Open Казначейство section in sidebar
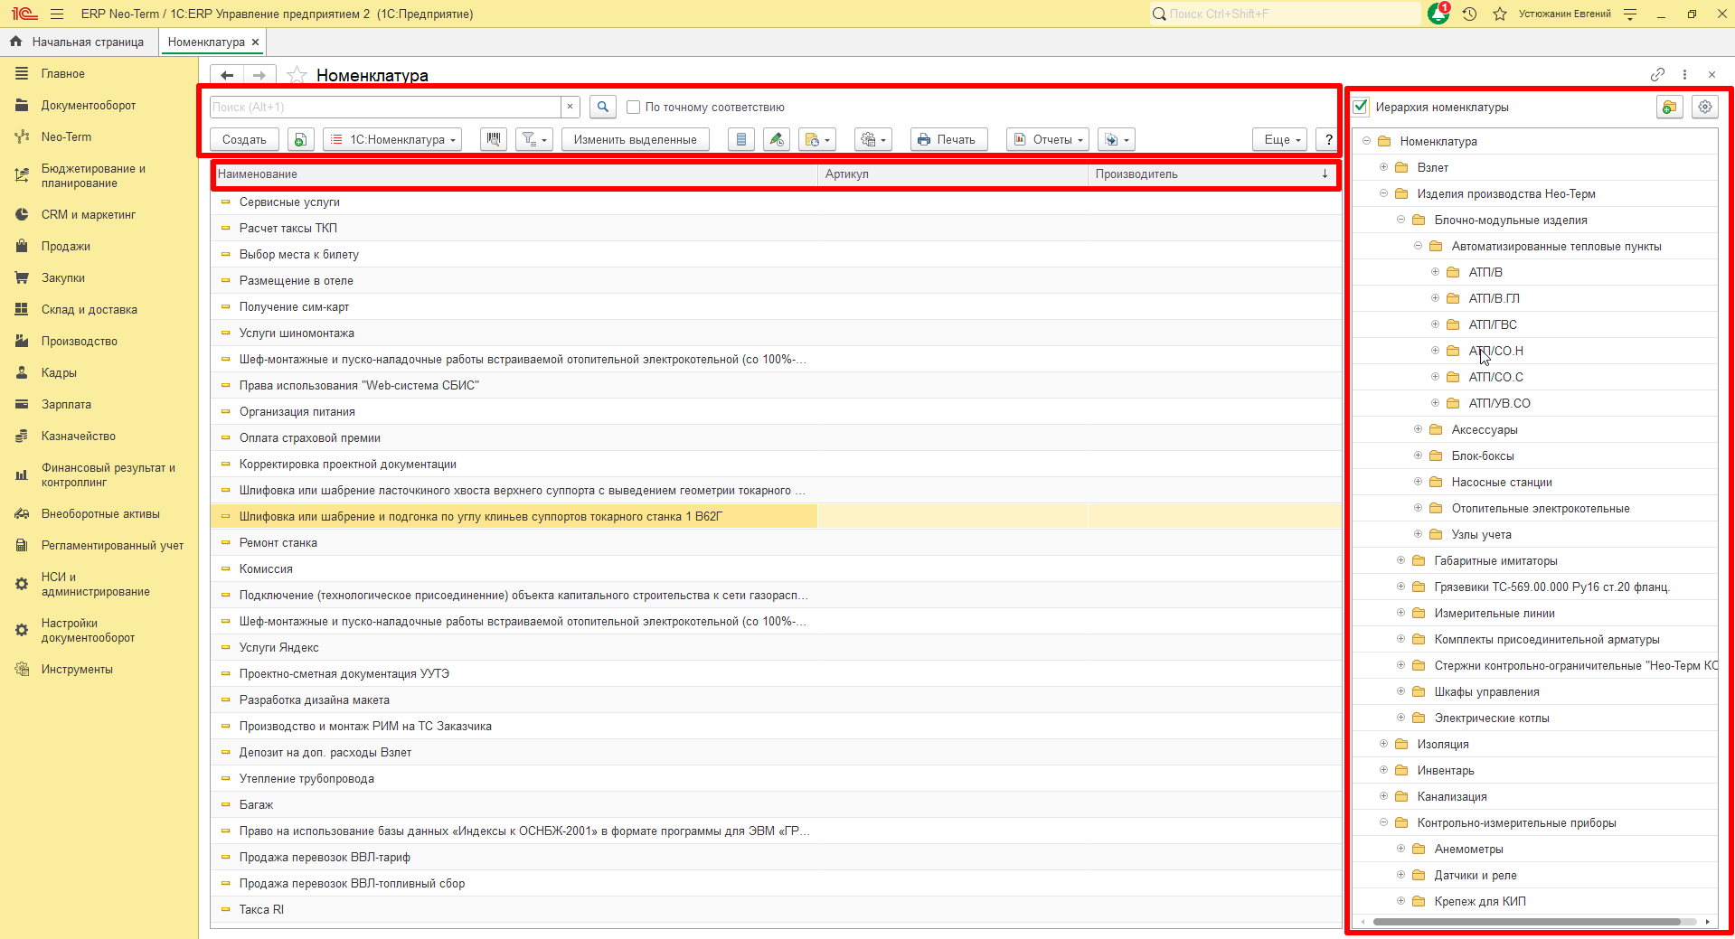Viewport: 1735px width, 939px height. coord(78,436)
